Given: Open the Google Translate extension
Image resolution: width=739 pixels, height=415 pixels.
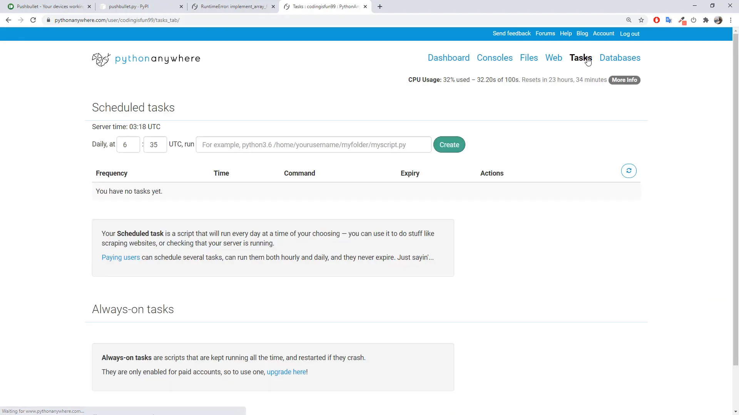Looking at the screenshot, I should click(x=669, y=20).
